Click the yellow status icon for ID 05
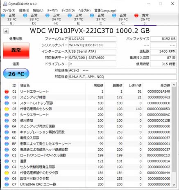Viewport: 179px width, 190px height. [7, 109]
